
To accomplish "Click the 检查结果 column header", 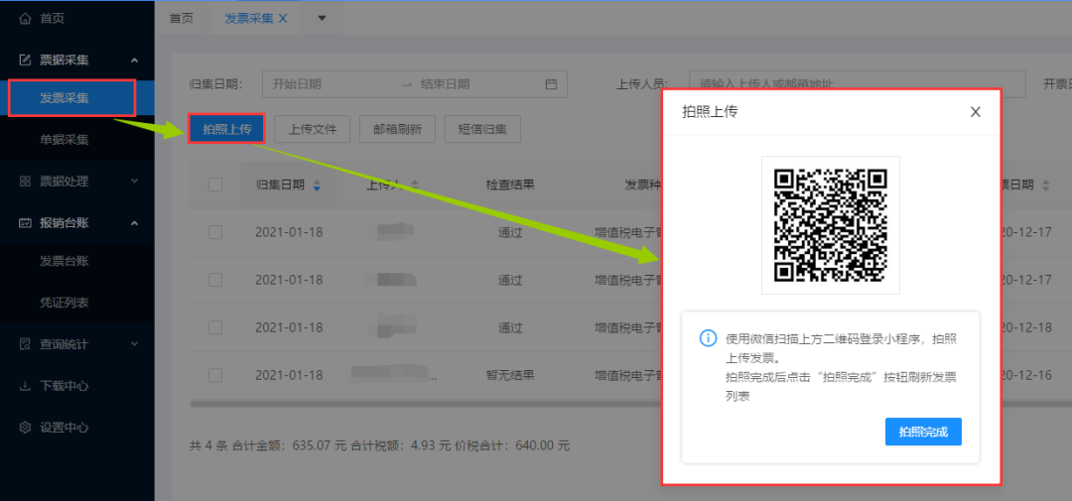I will coord(509,185).
